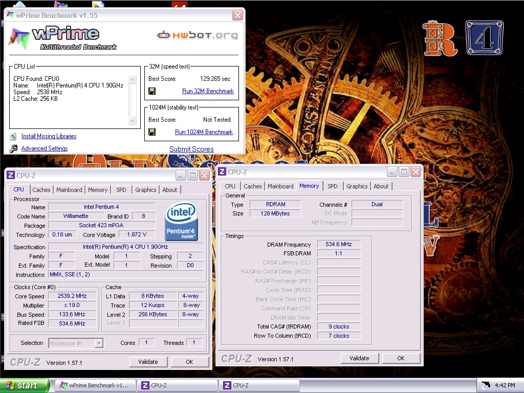Click the Willamette code name value
524x393 pixels.
pyautogui.click(x=76, y=216)
